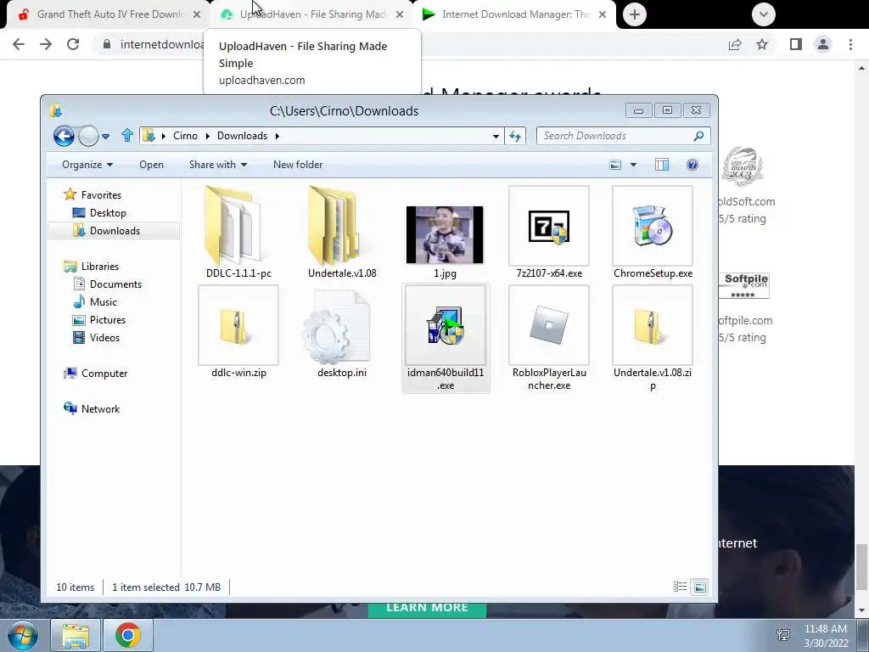
Task: Open Windows Explorer from the taskbar
Action: click(x=76, y=635)
